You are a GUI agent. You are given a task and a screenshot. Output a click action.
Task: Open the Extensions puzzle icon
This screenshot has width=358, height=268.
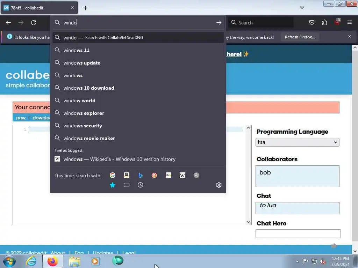[x=324, y=22]
